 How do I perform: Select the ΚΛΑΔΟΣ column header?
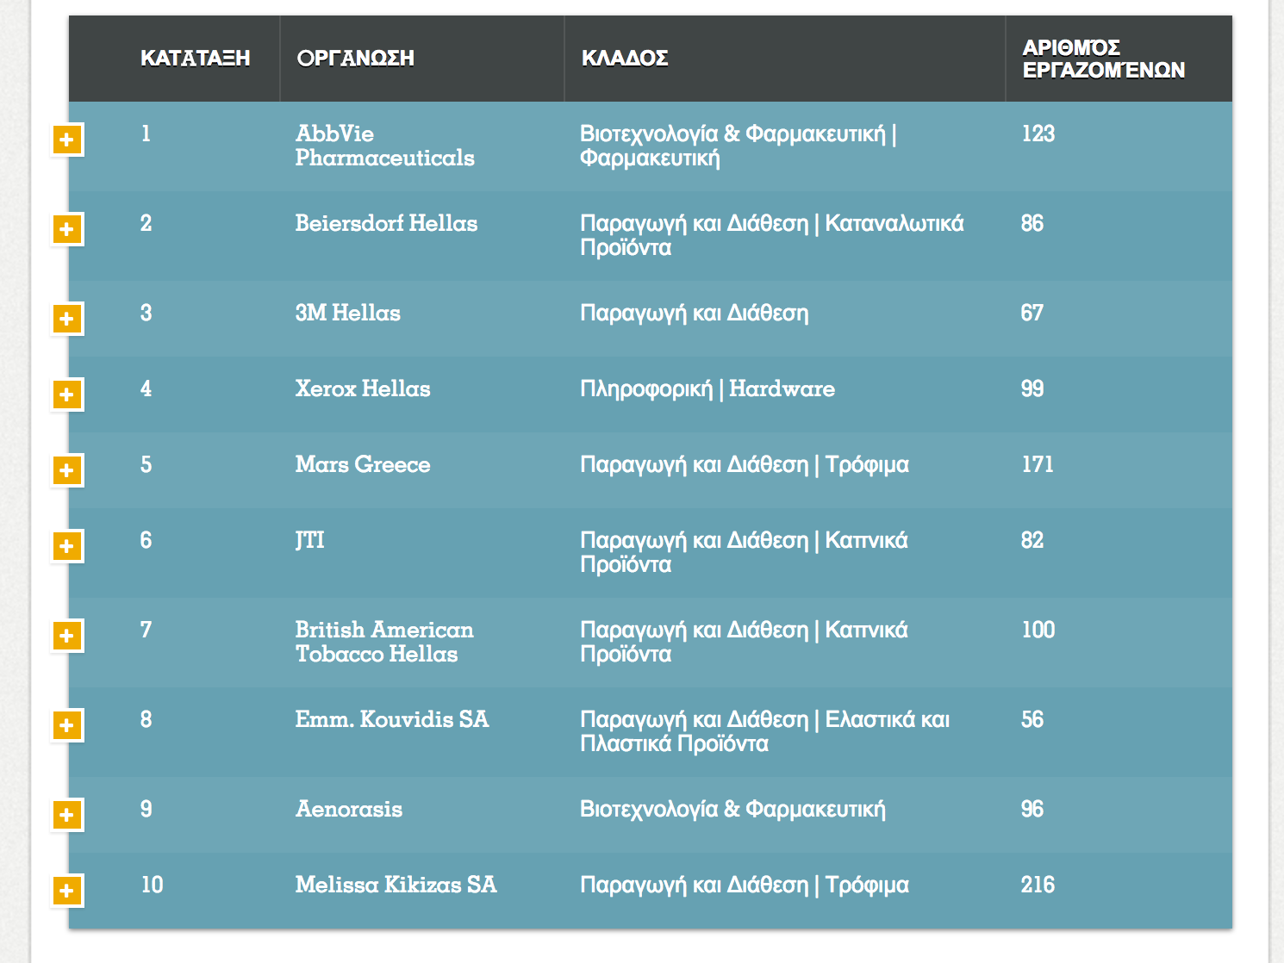tap(625, 59)
